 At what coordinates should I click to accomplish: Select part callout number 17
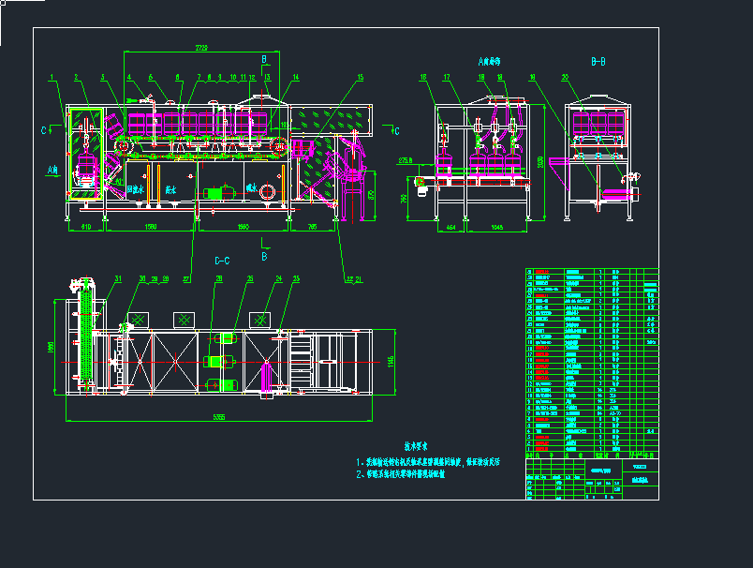pos(447,77)
